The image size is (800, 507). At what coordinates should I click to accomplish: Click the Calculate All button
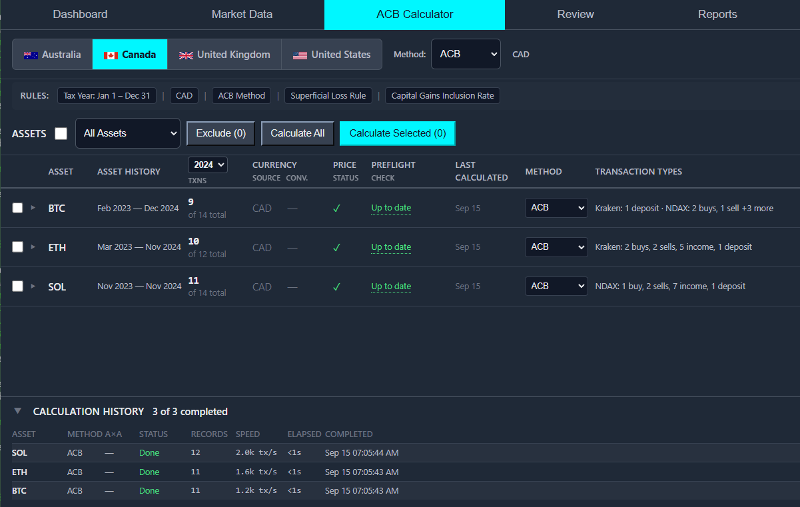point(298,133)
